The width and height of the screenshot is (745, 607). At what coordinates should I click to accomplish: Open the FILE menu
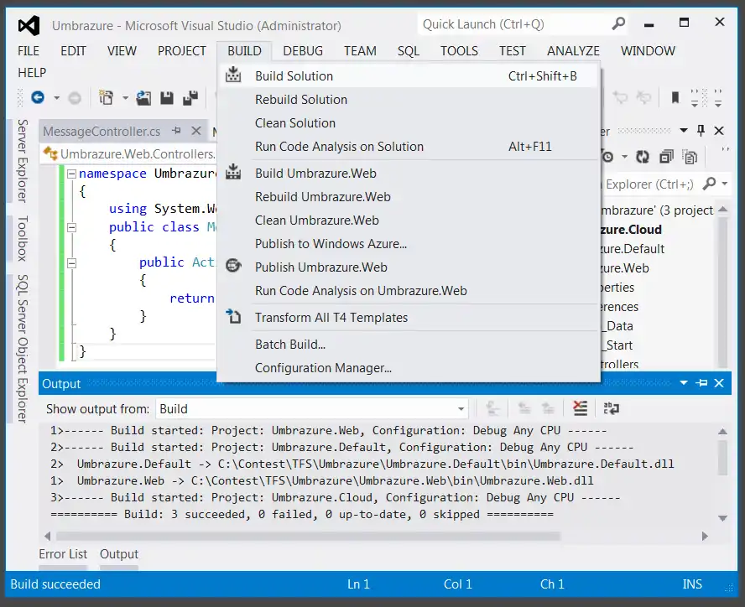[29, 51]
